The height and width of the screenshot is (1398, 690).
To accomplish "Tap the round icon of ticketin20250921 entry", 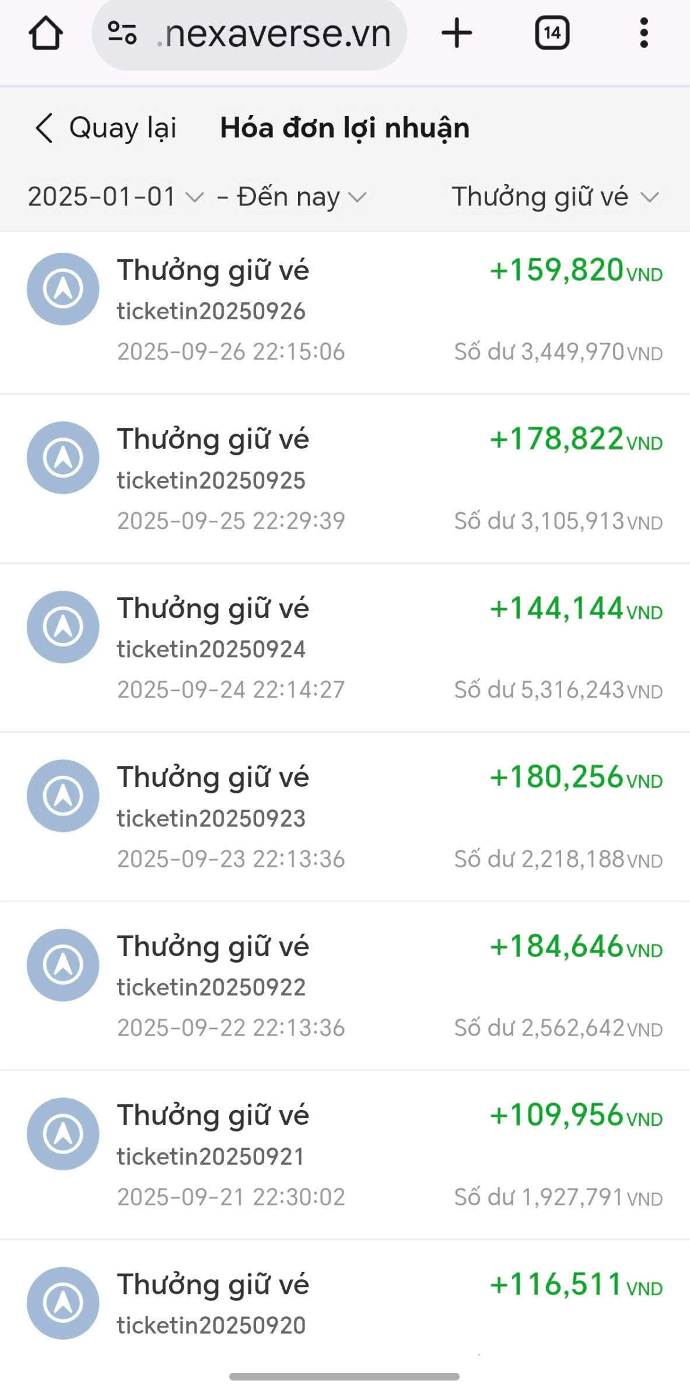I will pos(63,1134).
